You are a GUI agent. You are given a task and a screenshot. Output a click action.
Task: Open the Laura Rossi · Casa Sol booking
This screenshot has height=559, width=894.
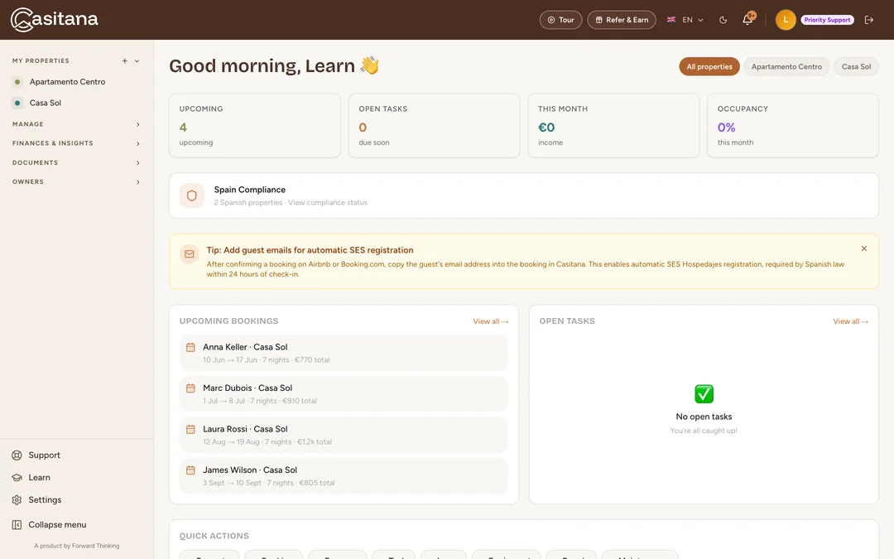344,436
